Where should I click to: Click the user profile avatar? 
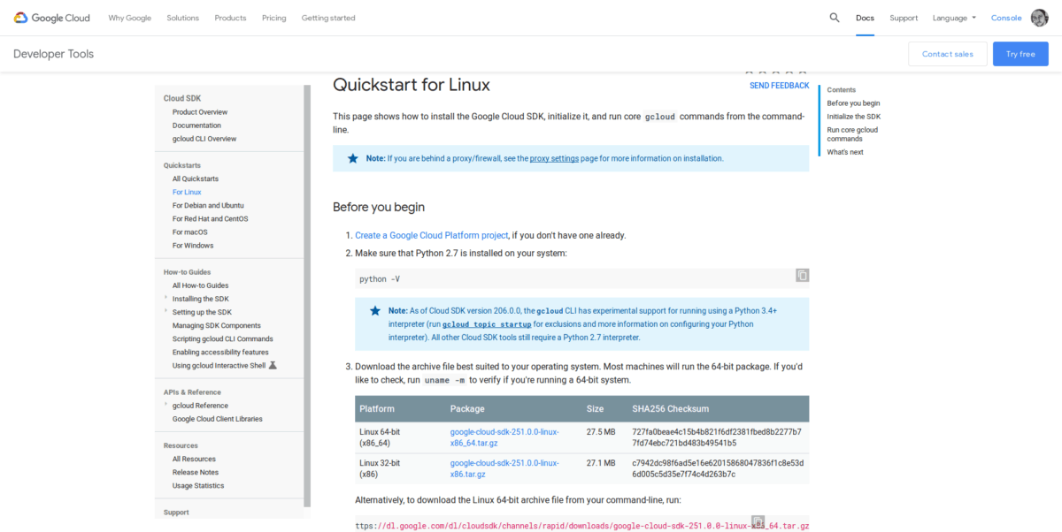coord(1040,18)
